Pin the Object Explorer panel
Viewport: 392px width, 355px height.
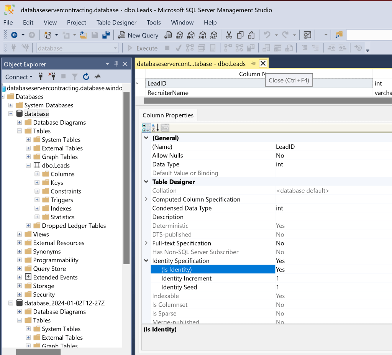coord(116,64)
